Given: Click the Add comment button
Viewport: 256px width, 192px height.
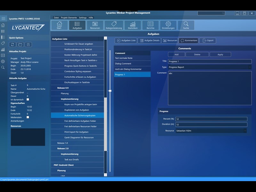Looking at the screenshot, I should (177, 54).
